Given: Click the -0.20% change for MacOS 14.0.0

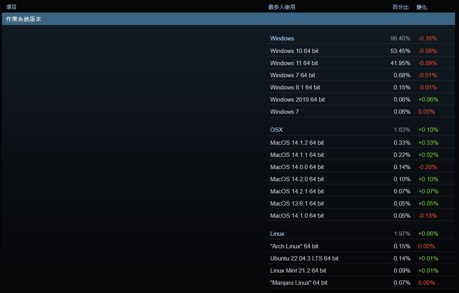Looking at the screenshot, I should pos(427,167).
